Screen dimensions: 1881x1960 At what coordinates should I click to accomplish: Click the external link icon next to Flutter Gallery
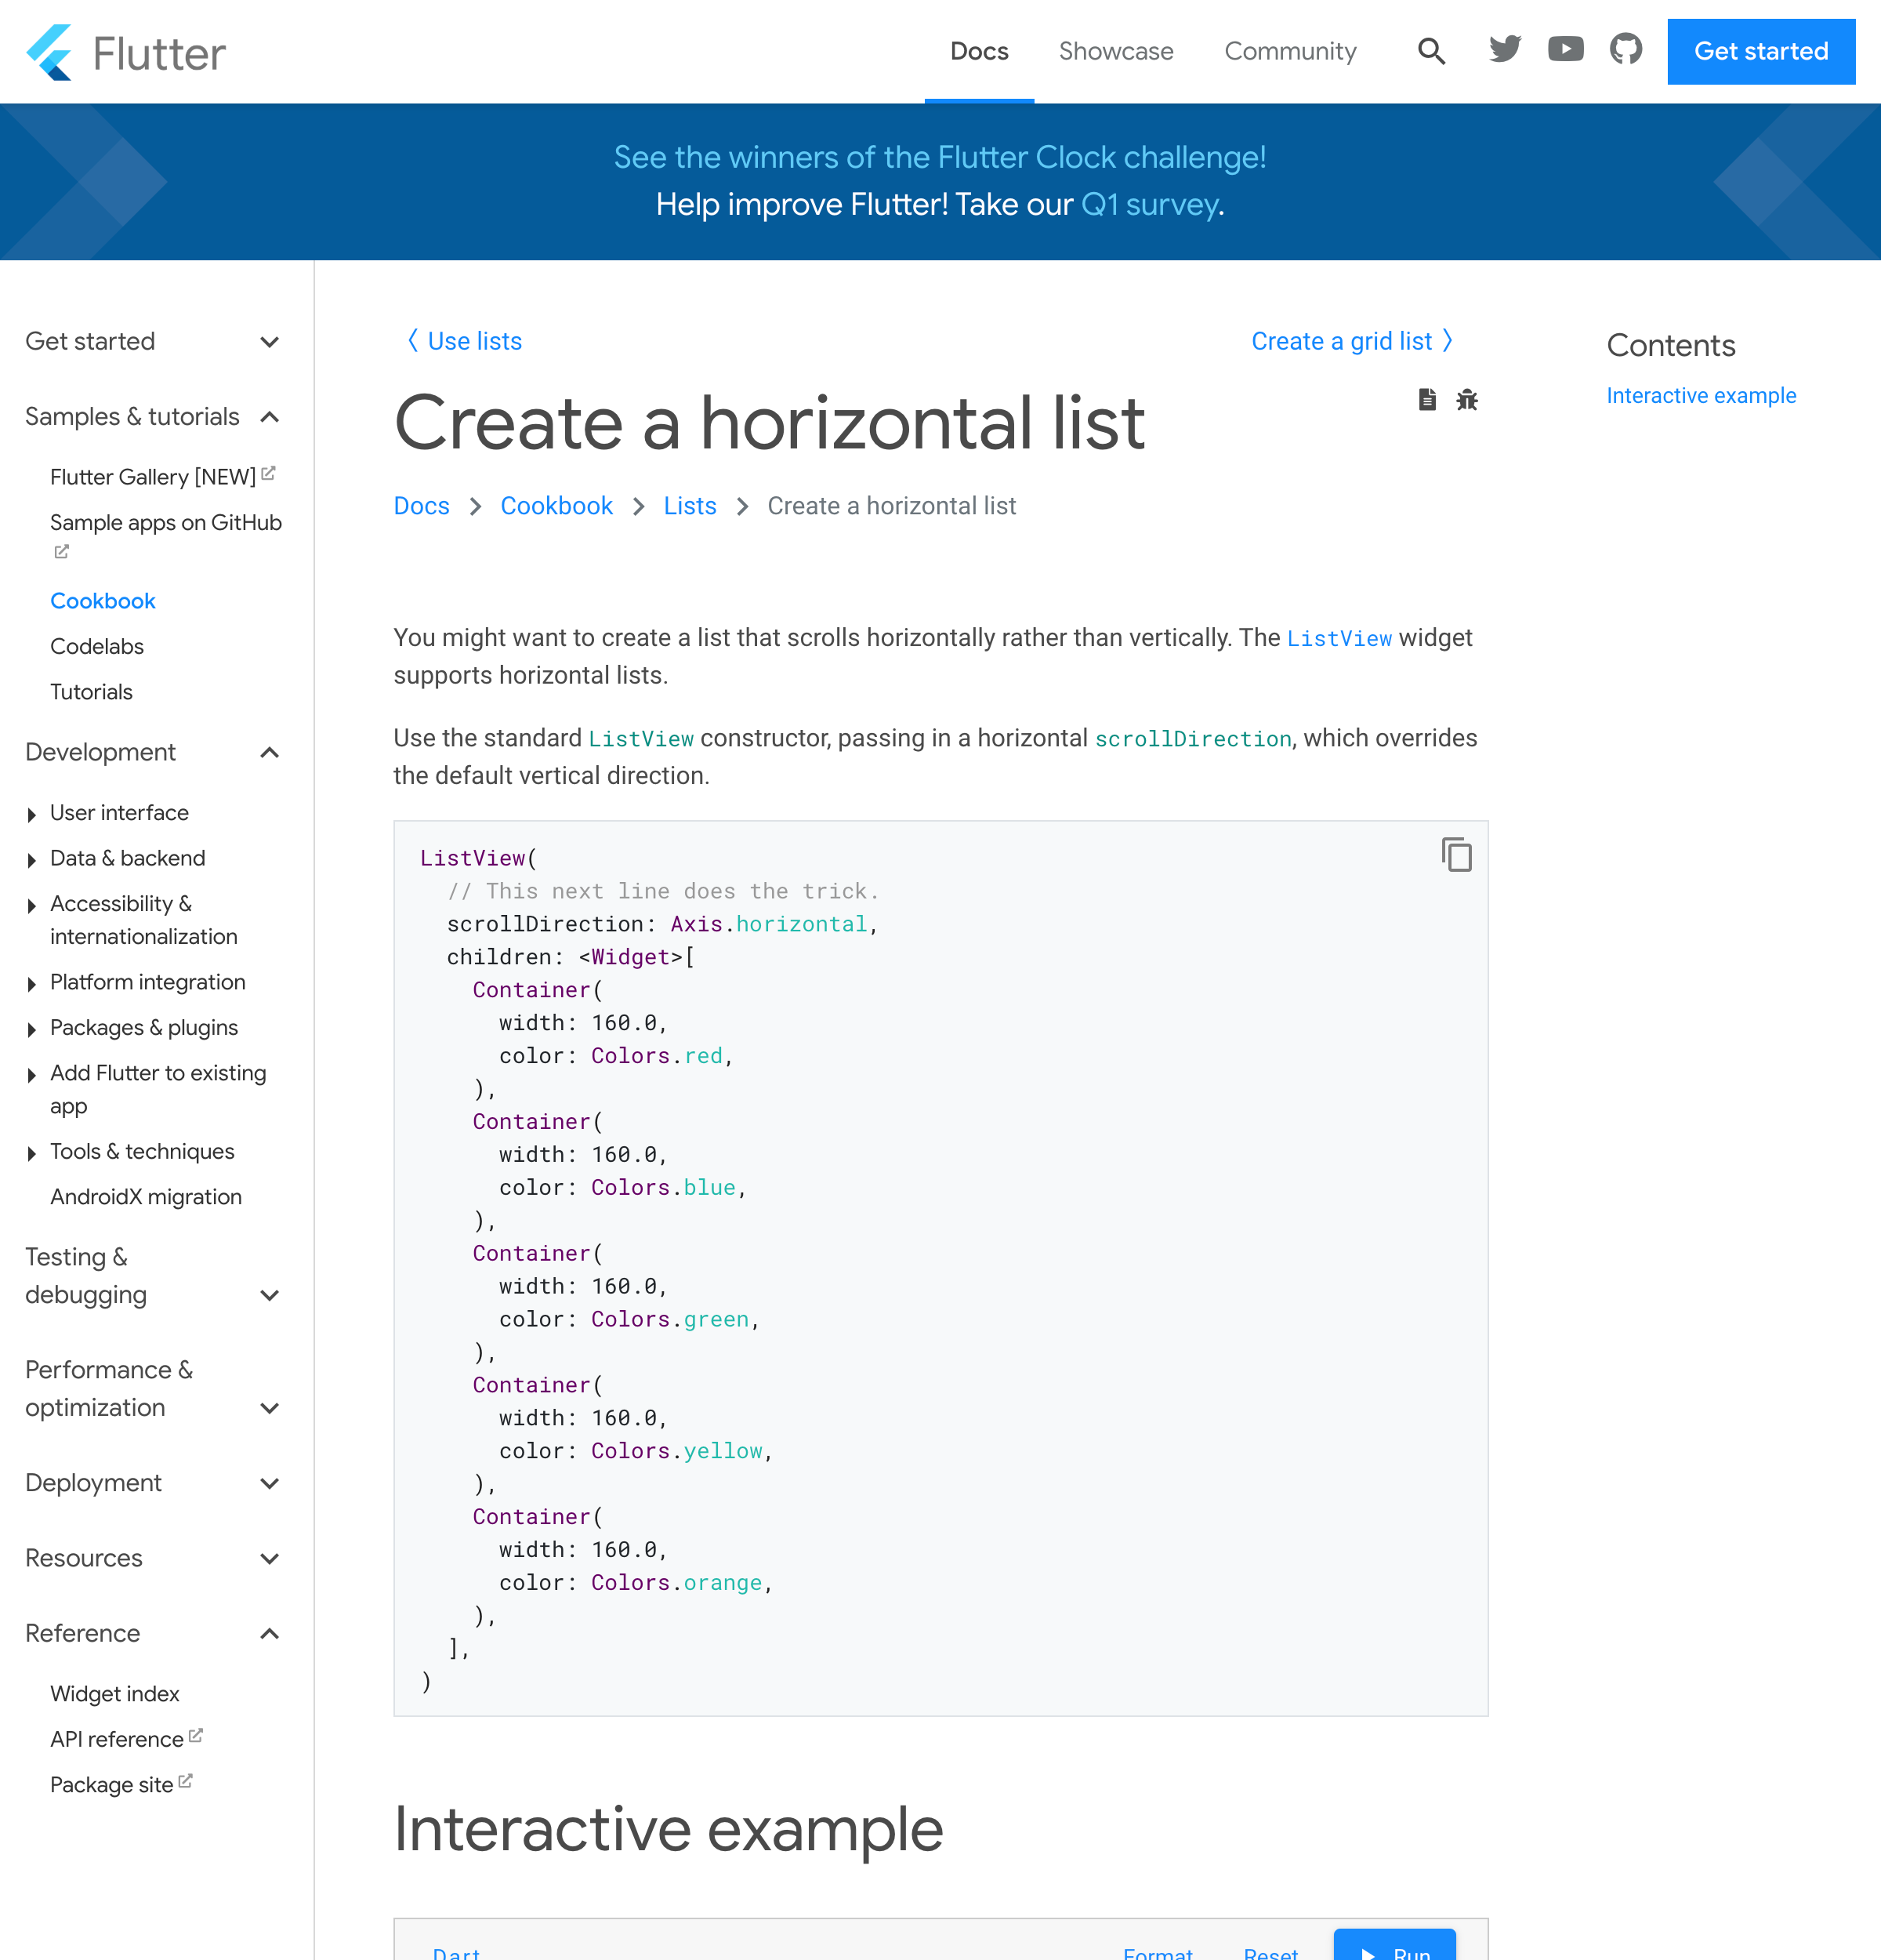pos(268,474)
